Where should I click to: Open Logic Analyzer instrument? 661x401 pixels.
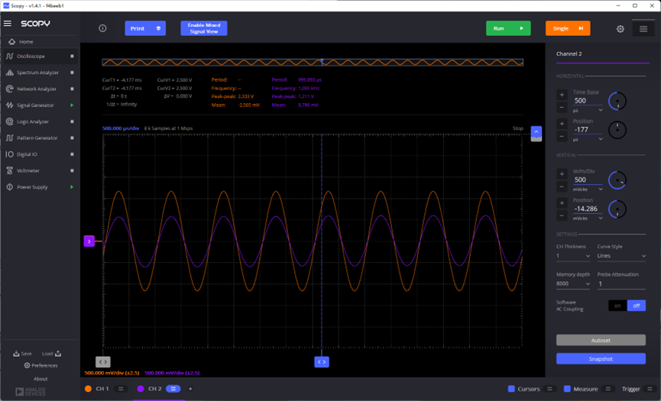[x=32, y=121]
